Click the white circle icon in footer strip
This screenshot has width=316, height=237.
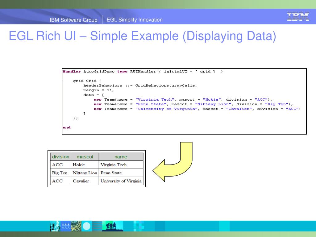[87, 226]
